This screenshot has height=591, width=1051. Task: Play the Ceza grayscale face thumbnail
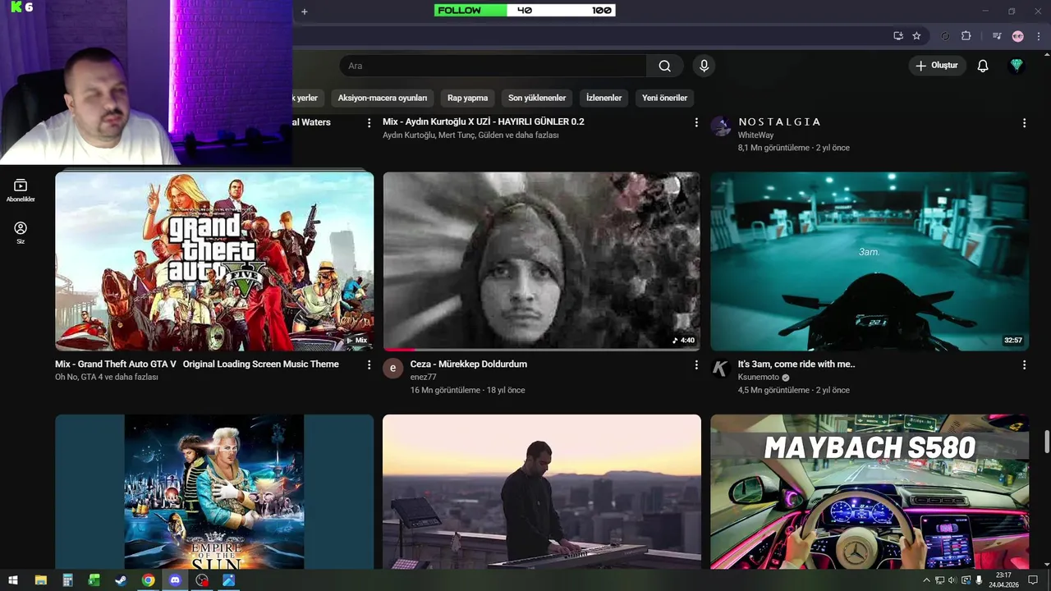tap(542, 261)
